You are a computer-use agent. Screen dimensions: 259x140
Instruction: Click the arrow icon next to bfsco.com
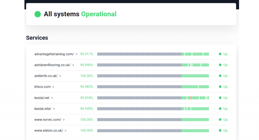tap(53, 87)
